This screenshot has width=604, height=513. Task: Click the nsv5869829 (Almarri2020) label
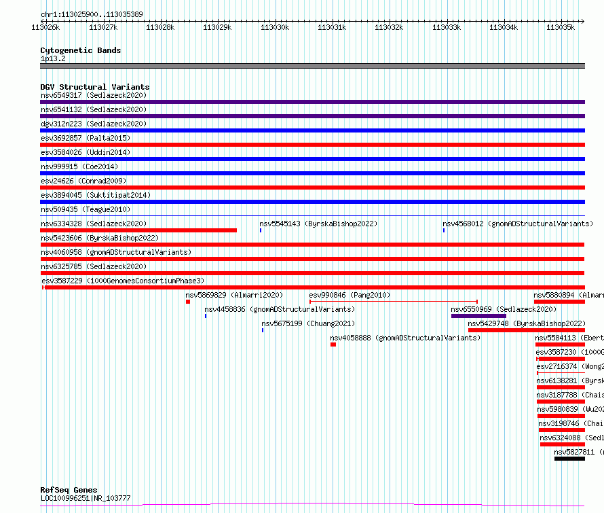coord(234,295)
